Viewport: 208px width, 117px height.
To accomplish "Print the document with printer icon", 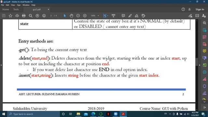I will click(x=24, y=16).
